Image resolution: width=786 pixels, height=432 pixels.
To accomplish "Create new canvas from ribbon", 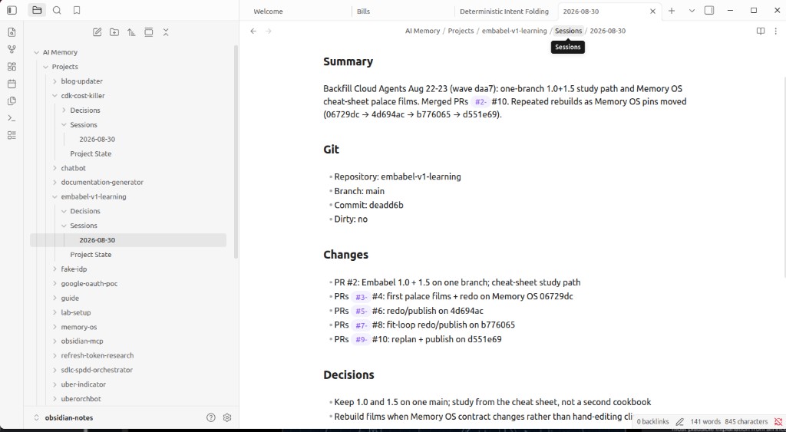I will point(12,67).
